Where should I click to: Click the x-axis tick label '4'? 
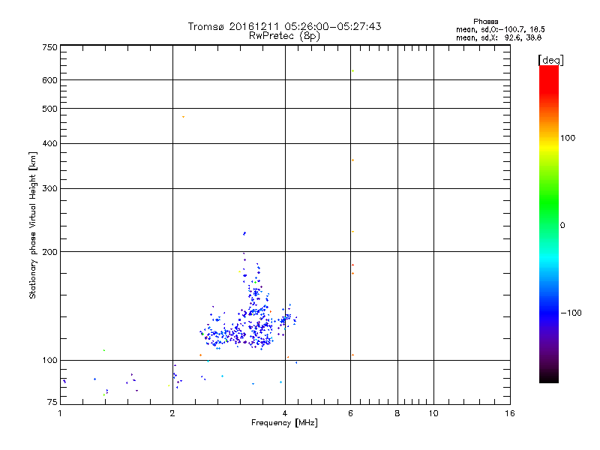285,413
